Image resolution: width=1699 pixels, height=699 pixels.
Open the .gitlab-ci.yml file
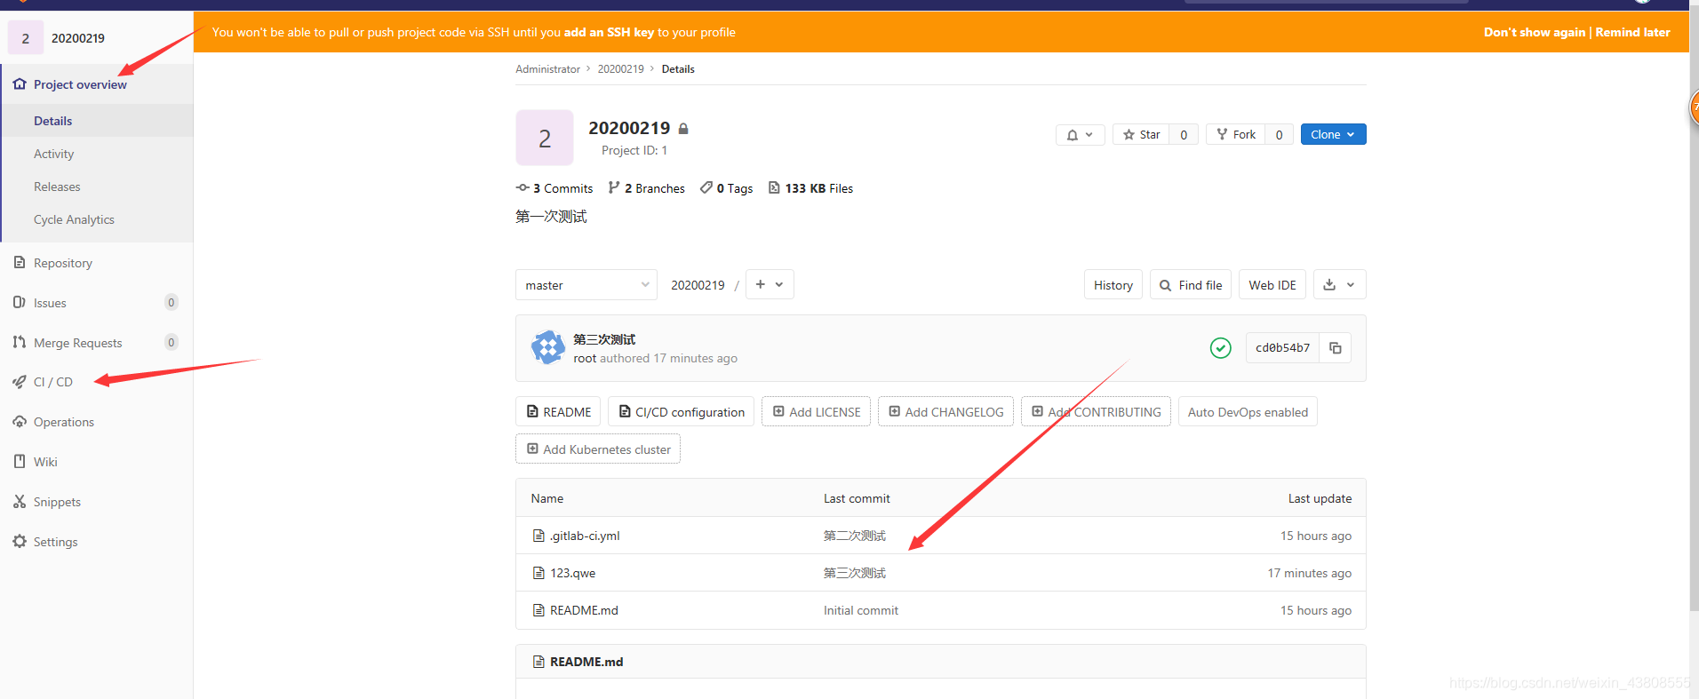pyautogui.click(x=585, y=536)
